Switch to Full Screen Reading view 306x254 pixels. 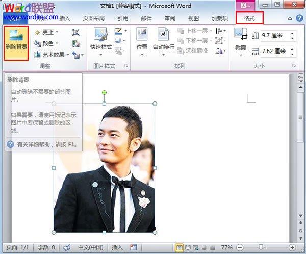coord(188,248)
